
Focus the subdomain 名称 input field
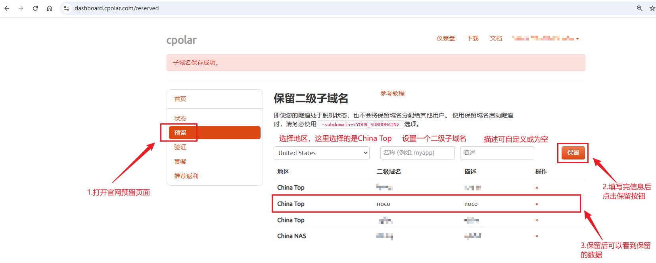417,153
